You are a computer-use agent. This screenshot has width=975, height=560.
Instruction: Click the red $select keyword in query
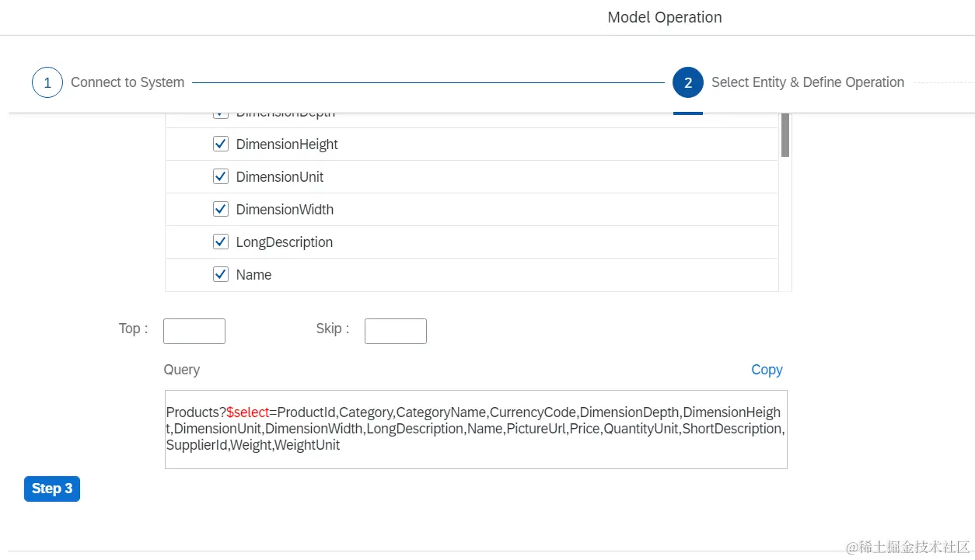(x=248, y=412)
